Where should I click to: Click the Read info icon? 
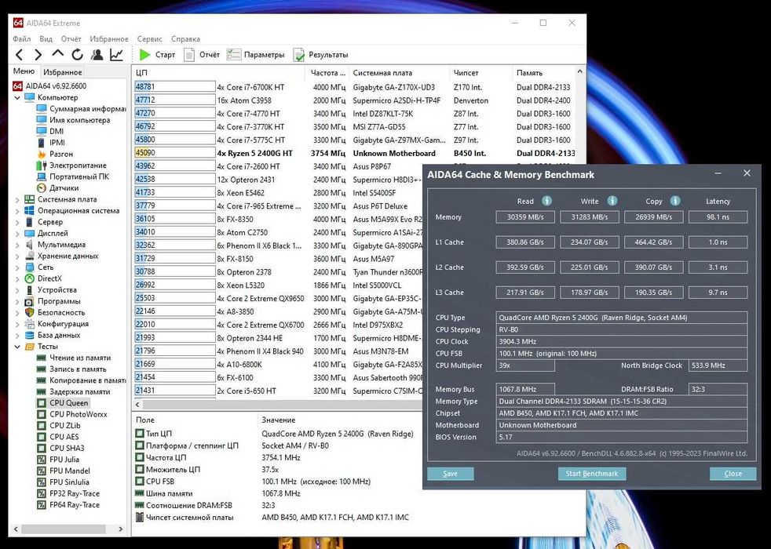tap(546, 201)
